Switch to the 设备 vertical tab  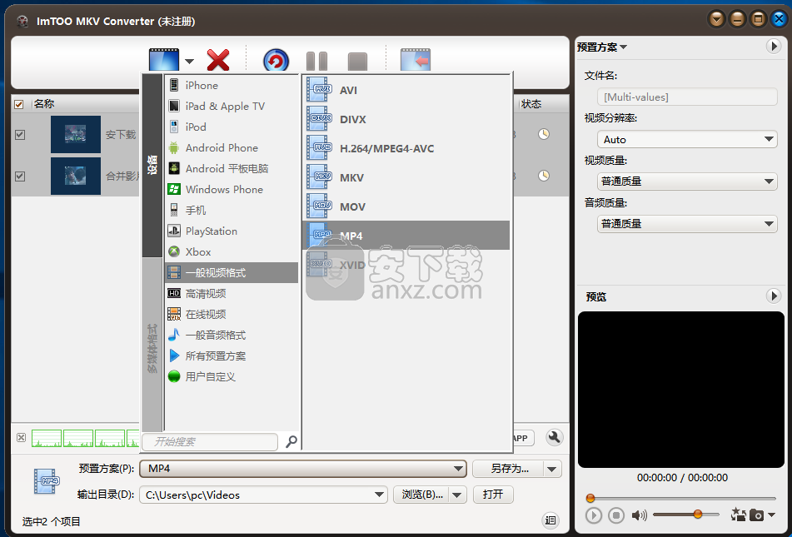152,166
